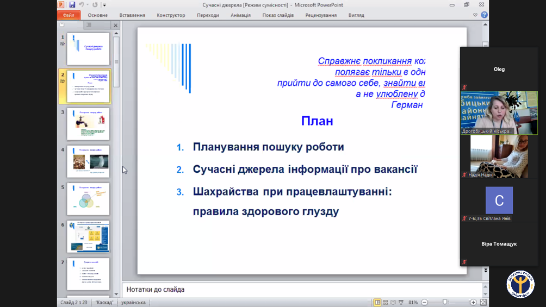546x307 pixels.
Task: Fit slide to current window icon
Action: [x=483, y=303]
